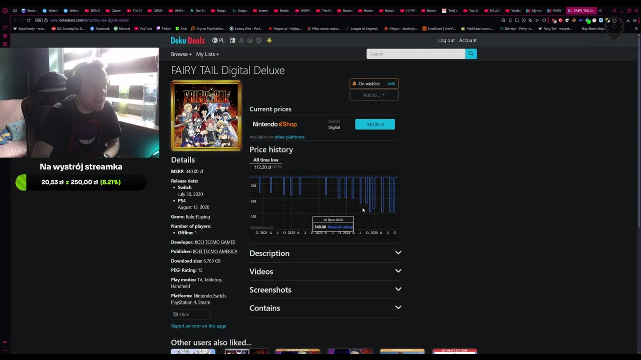Open the other platforms link
Viewport: 641px width, 360px height.
pos(289,137)
